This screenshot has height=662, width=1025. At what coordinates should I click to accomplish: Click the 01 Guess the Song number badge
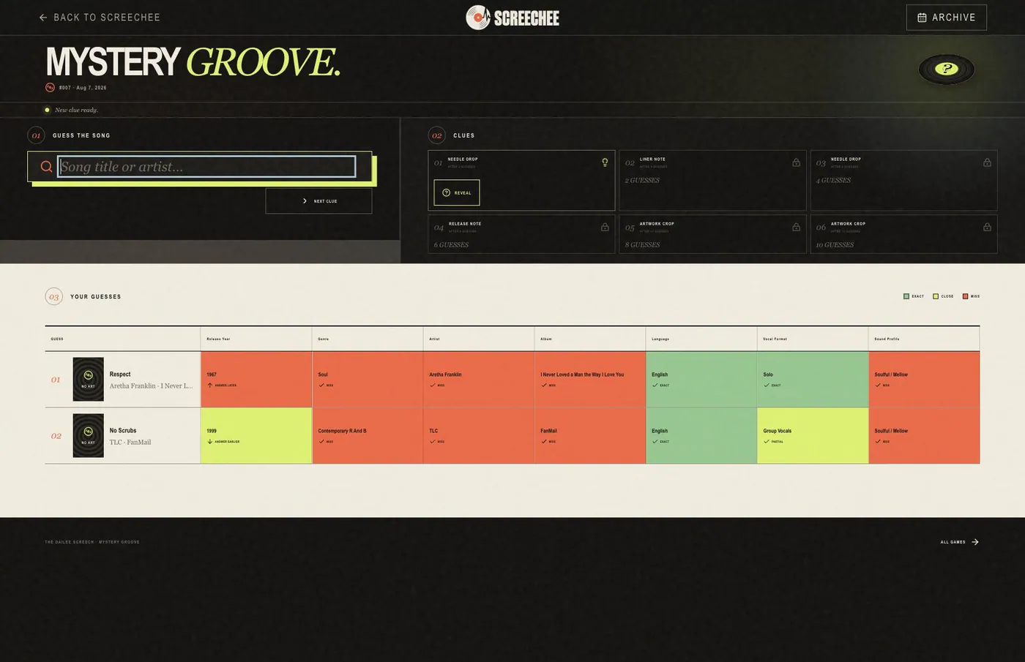[36, 135]
